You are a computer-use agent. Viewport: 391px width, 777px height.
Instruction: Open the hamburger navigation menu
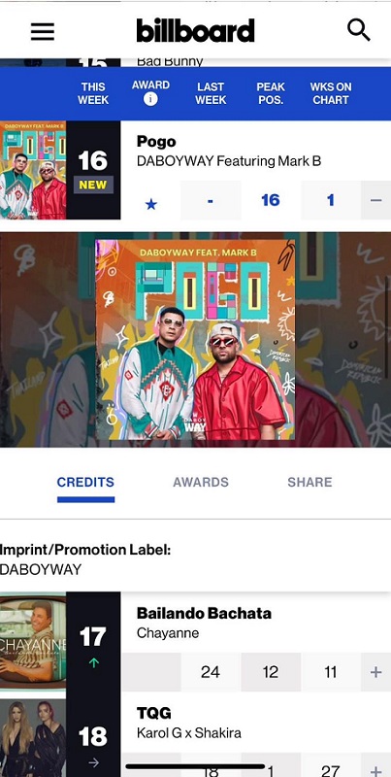(43, 32)
